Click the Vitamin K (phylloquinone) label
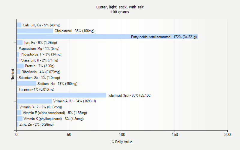240x150 pixels. point(53,119)
